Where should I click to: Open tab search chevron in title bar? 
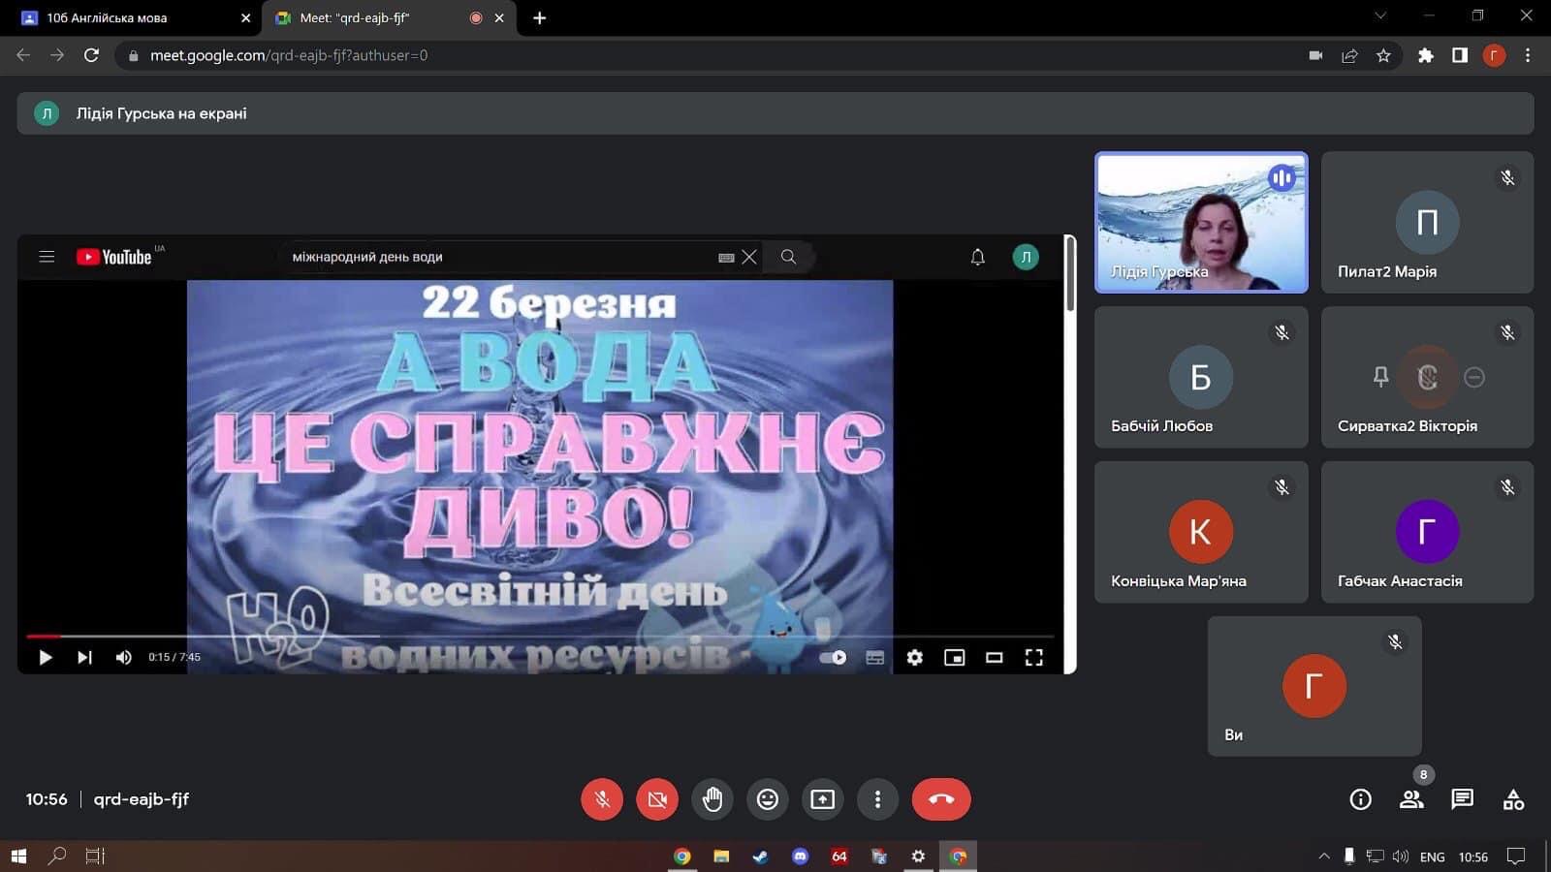[x=1380, y=16]
